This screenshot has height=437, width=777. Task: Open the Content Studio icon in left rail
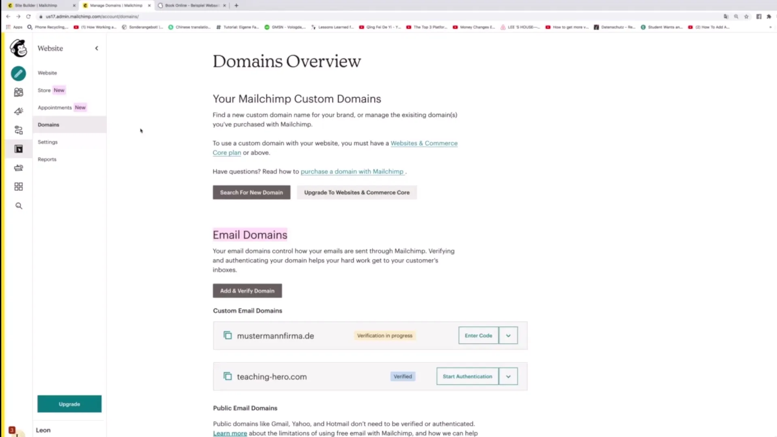tap(19, 168)
